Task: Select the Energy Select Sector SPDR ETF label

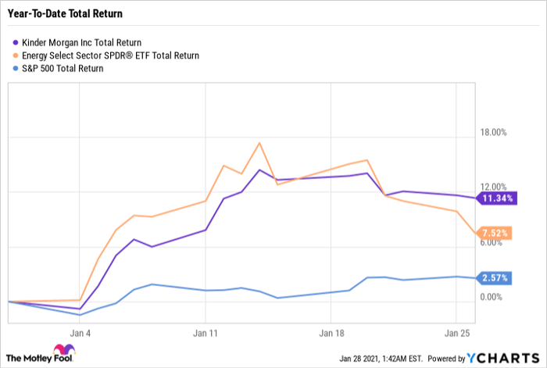Action: tap(112, 55)
